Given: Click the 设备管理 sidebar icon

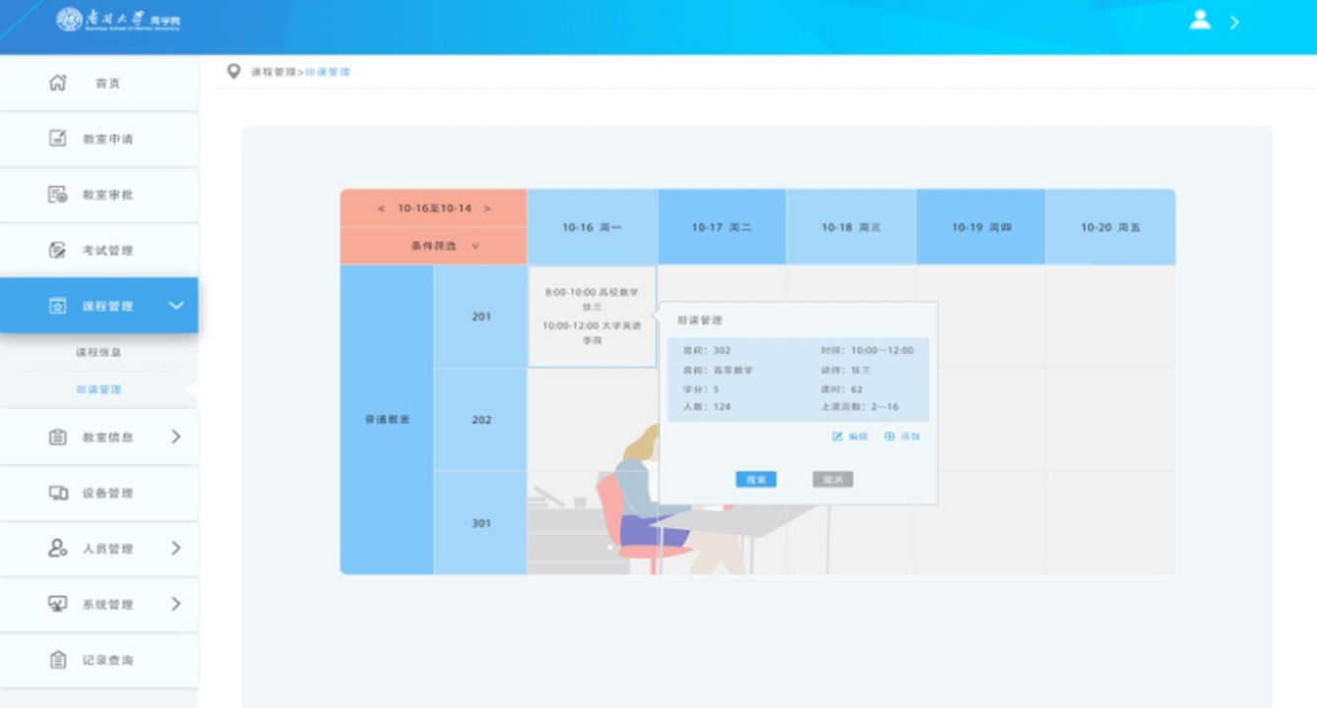Looking at the screenshot, I should 58,493.
